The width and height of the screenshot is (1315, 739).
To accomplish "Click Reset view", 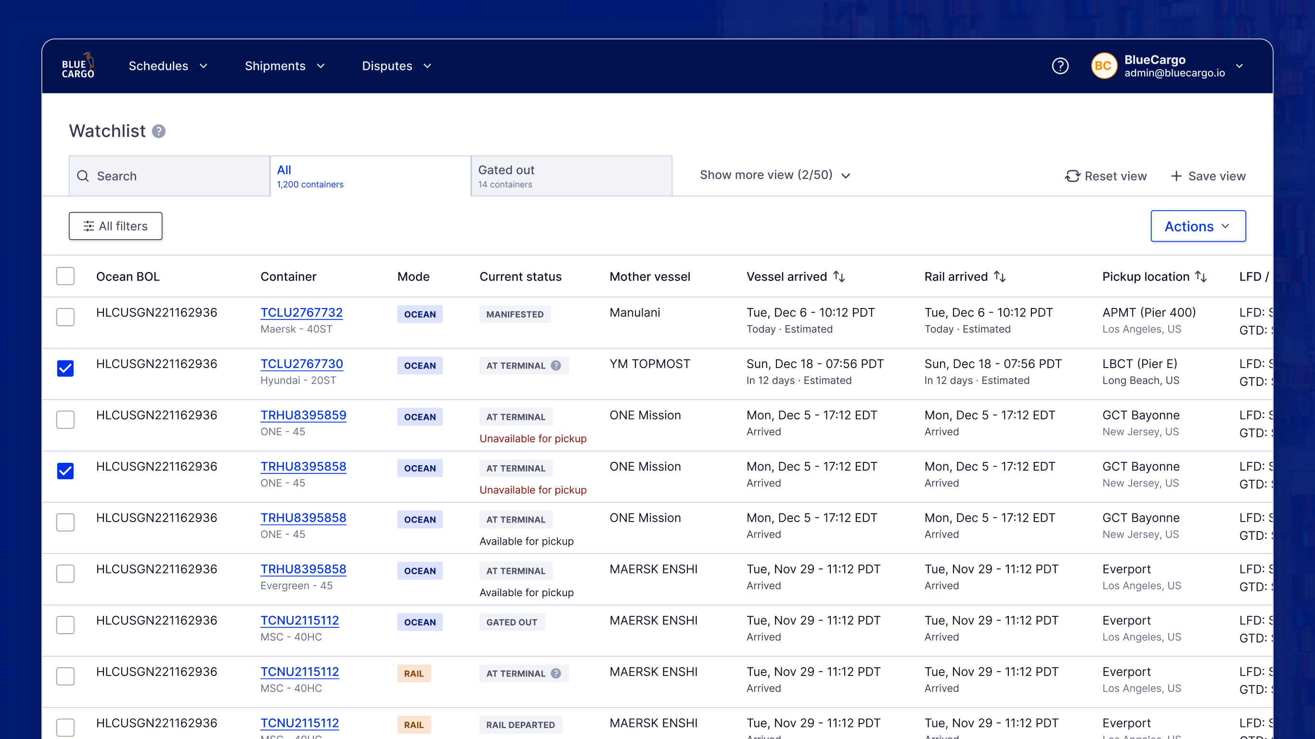I will 1106,176.
